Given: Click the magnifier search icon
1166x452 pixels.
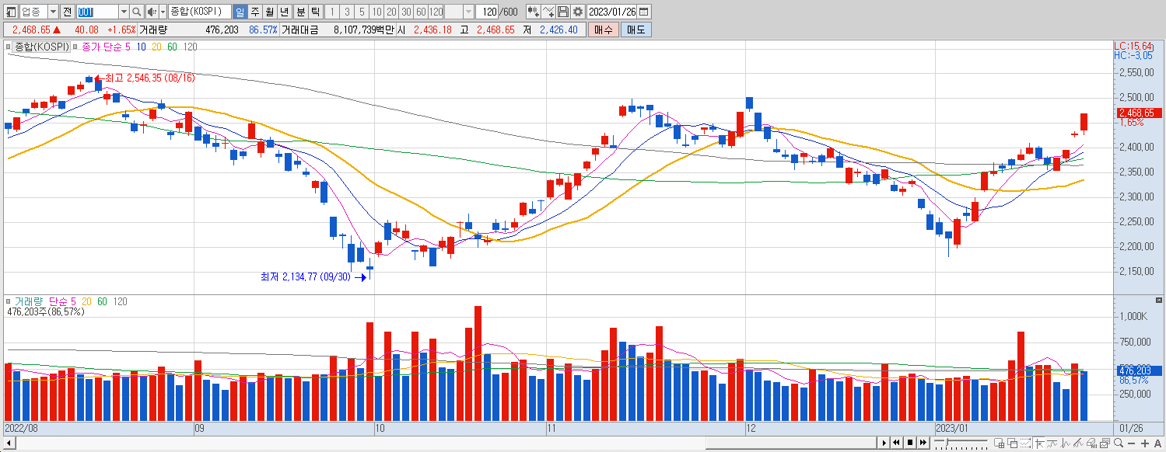Looking at the screenshot, I should 137,12.
